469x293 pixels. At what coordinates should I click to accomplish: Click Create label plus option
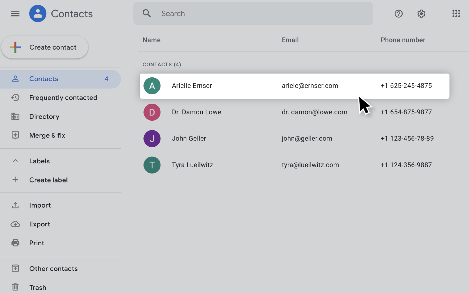[x=48, y=180]
